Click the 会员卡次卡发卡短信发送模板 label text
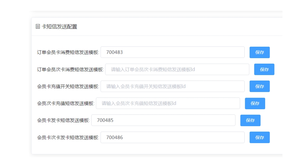 click(68, 137)
